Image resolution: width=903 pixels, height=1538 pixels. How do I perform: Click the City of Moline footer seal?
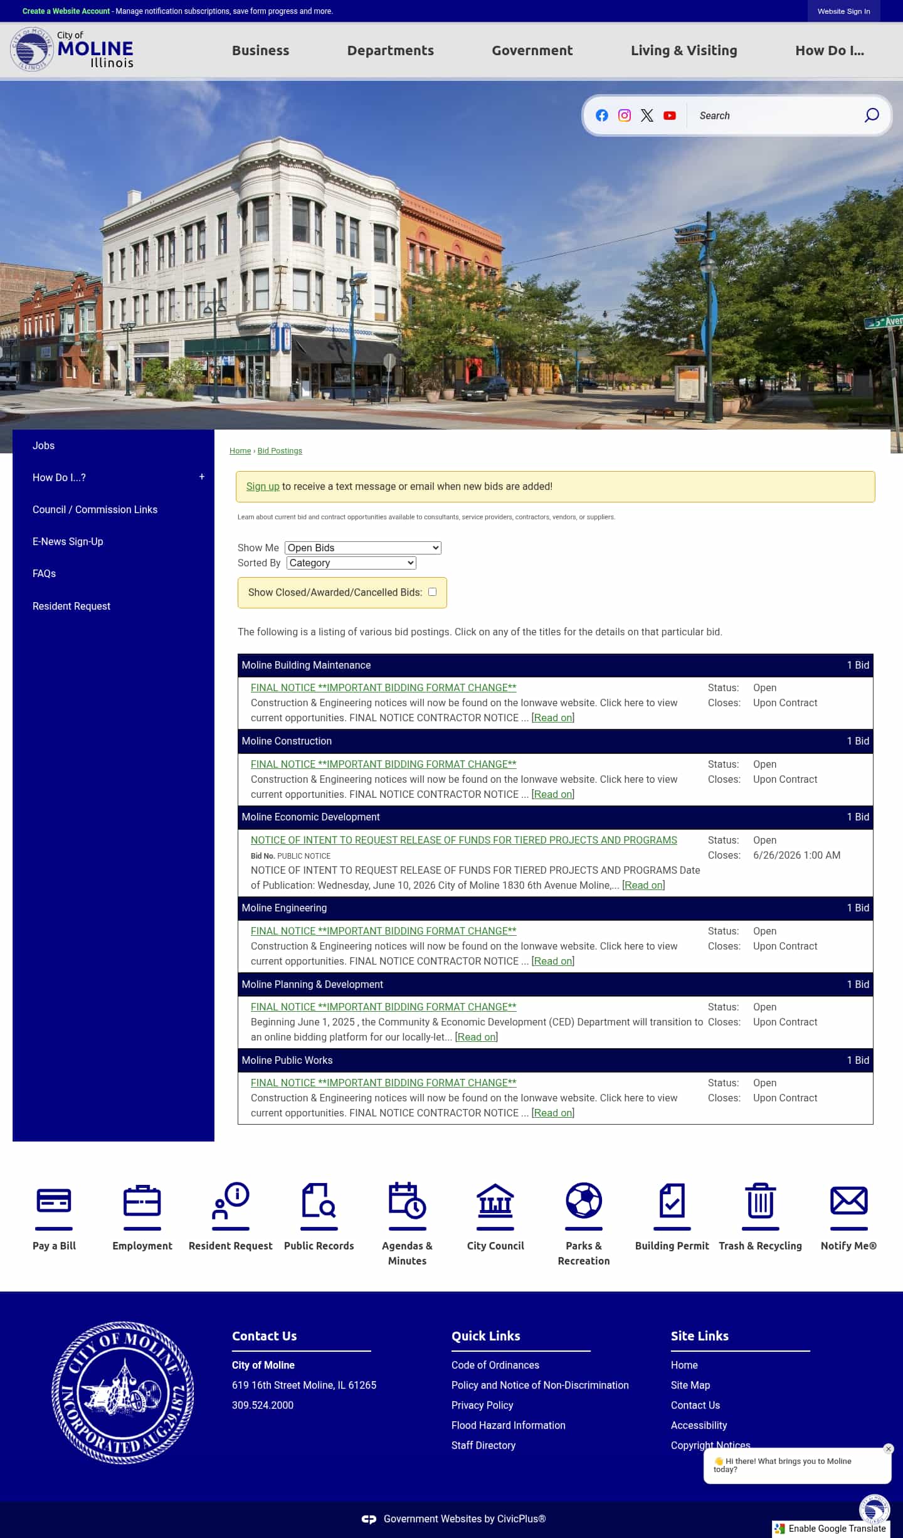(123, 1392)
